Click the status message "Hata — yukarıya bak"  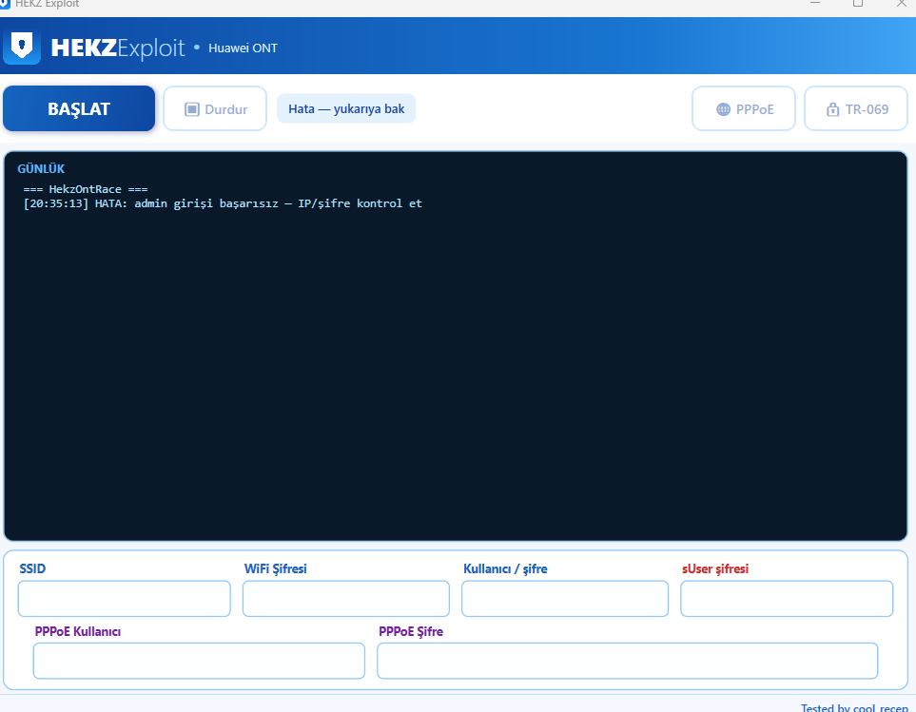(346, 108)
